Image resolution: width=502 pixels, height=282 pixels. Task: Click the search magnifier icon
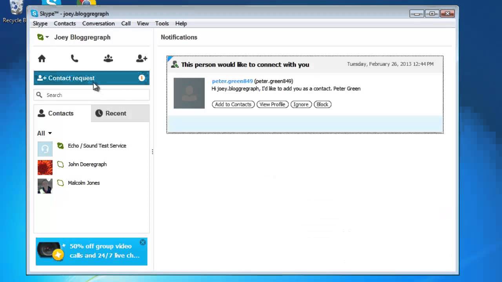pos(39,95)
